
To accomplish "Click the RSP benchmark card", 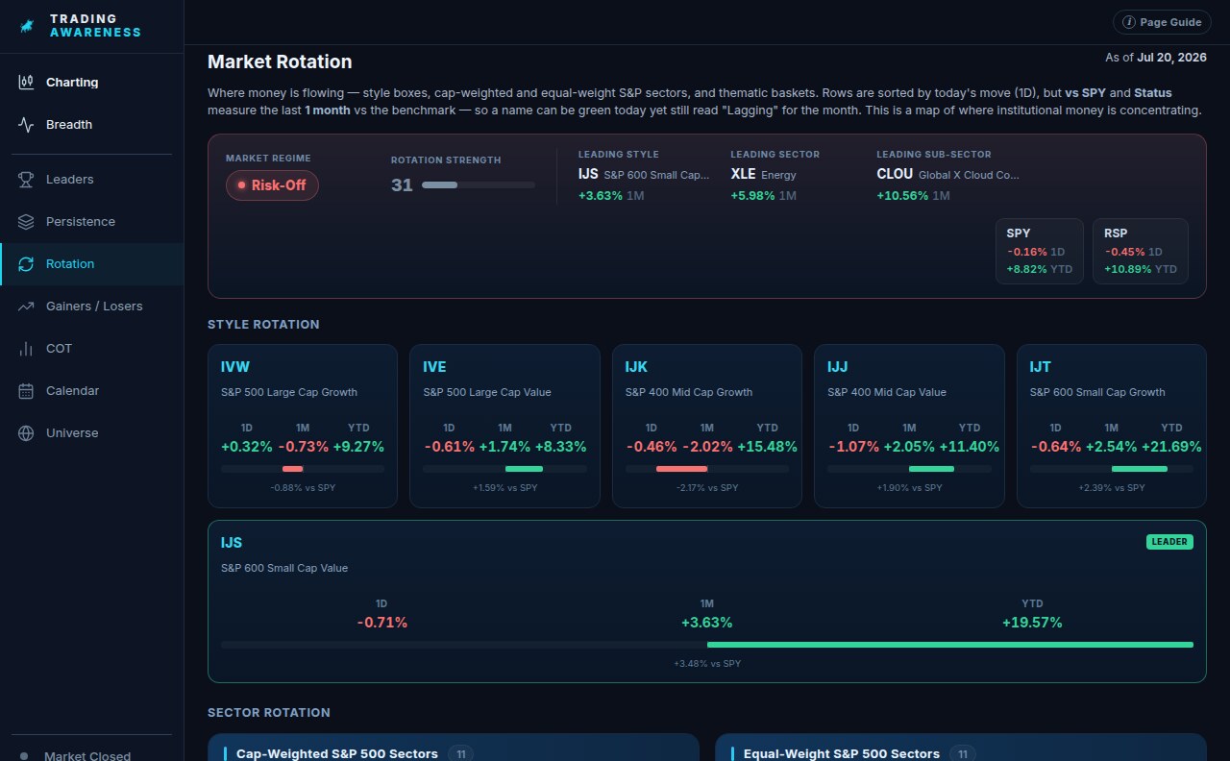I will (1141, 252).
